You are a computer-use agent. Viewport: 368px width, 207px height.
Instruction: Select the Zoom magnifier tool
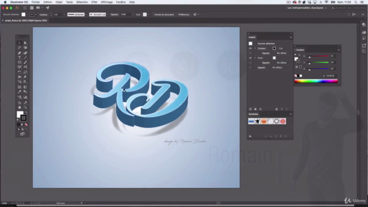pos(25,108)
